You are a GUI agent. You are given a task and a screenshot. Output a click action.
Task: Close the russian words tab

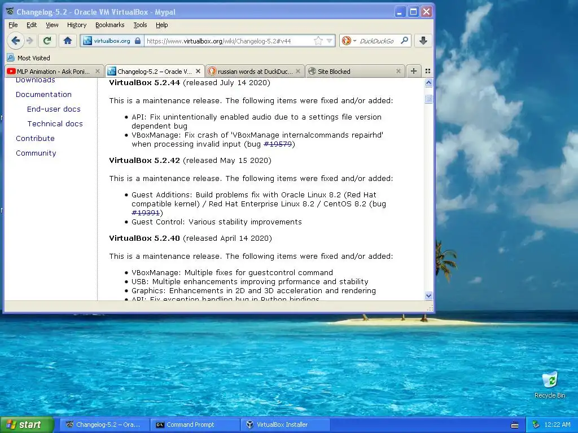(298, 71)
